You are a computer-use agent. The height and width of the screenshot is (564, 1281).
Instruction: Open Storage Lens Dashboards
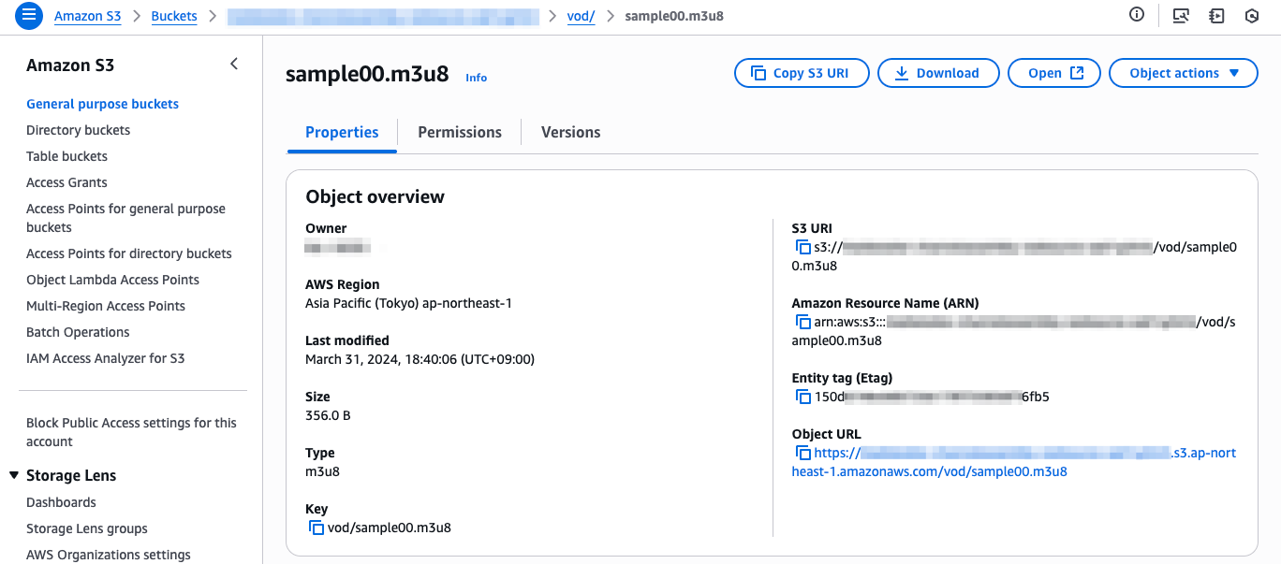[61, 502]
